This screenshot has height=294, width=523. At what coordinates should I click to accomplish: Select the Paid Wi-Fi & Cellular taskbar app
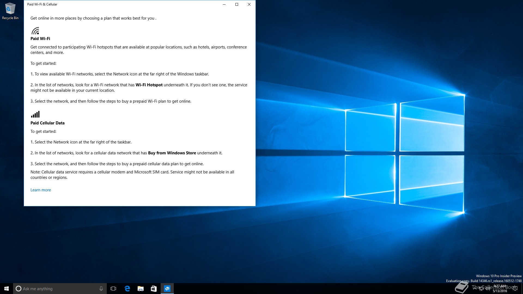tap(167, 289)
